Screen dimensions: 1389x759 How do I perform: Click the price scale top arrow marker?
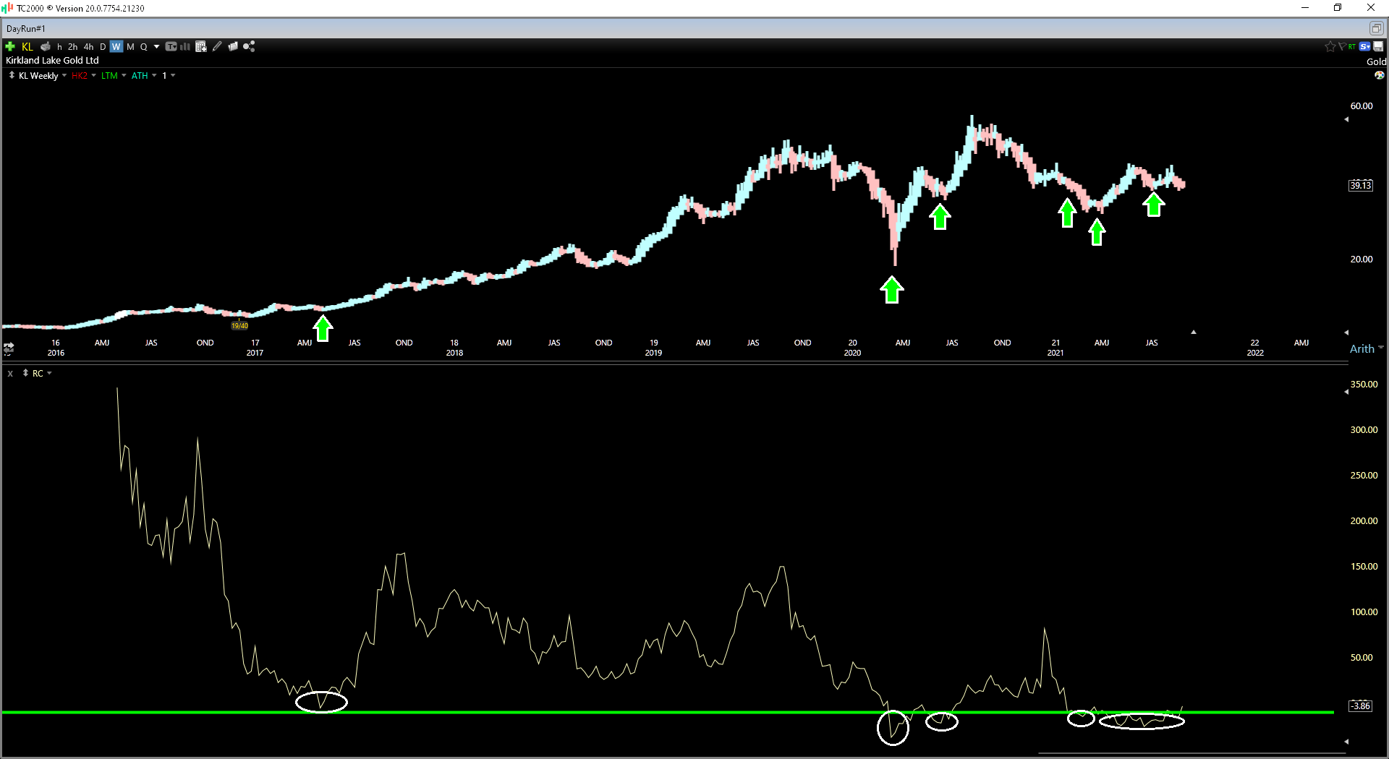coord(1346,119)
